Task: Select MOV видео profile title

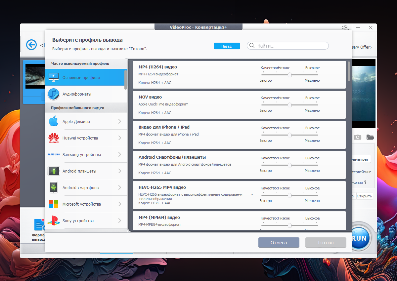Action: tap(150, 97)
